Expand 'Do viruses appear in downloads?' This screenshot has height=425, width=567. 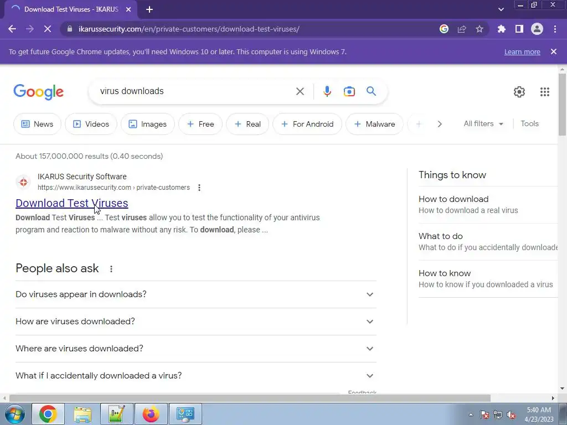pos(196,294)
